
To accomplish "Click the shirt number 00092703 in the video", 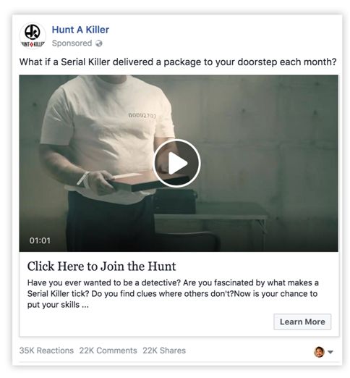I will [142, 116].
